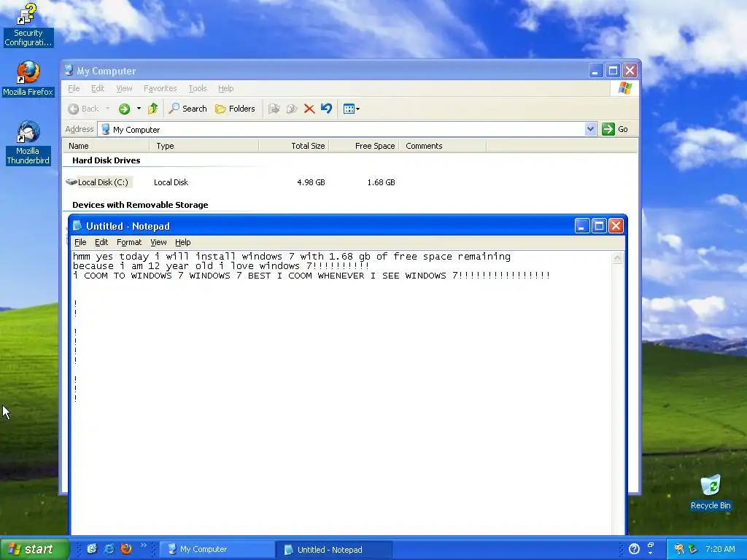Click the My Computer title bar icon
Screen dimensions: 747x560
69,71
